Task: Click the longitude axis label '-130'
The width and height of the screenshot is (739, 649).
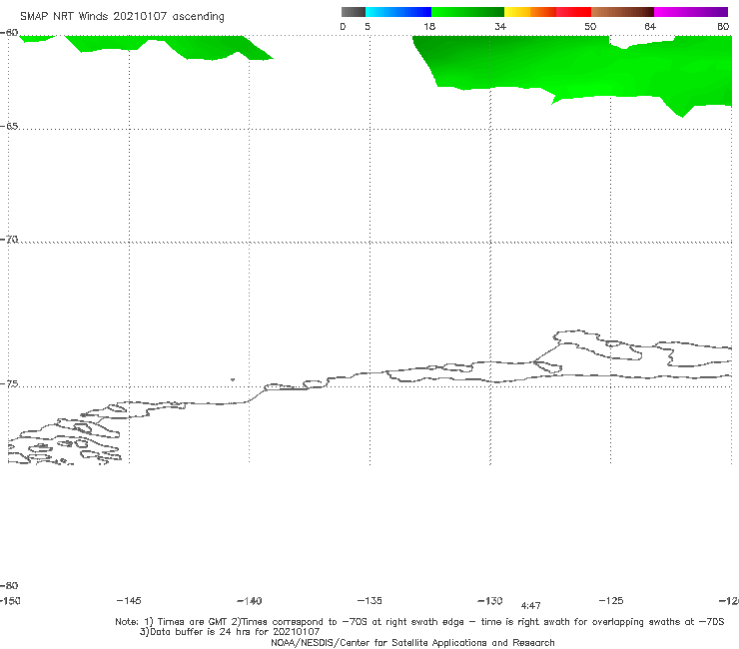Action: (x=490, y=601)
